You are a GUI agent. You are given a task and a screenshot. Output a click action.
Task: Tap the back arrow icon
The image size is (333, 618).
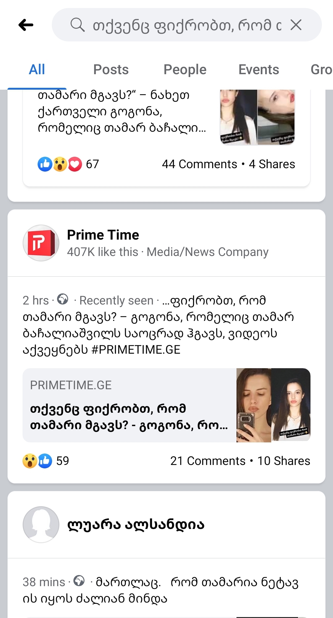[26, 25]
